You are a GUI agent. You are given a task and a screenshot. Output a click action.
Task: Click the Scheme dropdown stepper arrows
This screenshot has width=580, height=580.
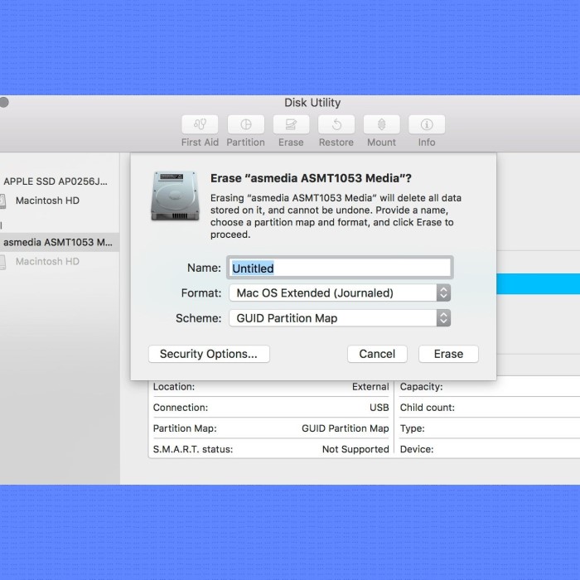coord(443,318)
